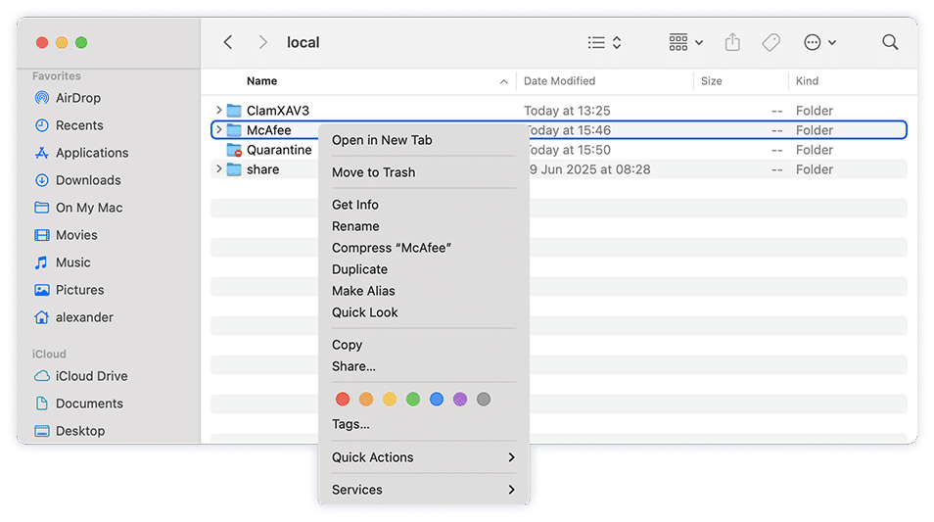Click the search magnifier icon
934x522 pixels.
[890, 42]
